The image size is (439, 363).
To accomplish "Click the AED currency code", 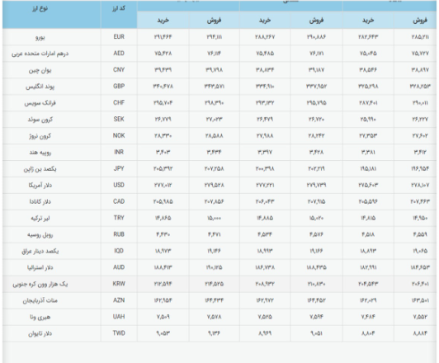I will tap(119, 53).
